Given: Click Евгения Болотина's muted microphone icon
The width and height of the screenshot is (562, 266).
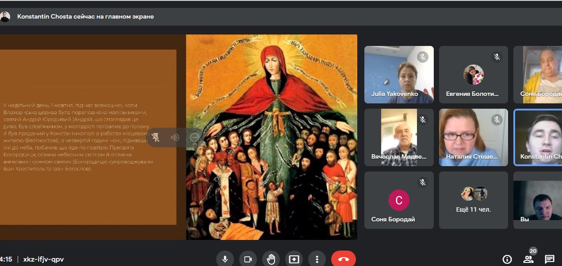Looking at the screenshot, I should pyautogui.click(x=497, y=57).
